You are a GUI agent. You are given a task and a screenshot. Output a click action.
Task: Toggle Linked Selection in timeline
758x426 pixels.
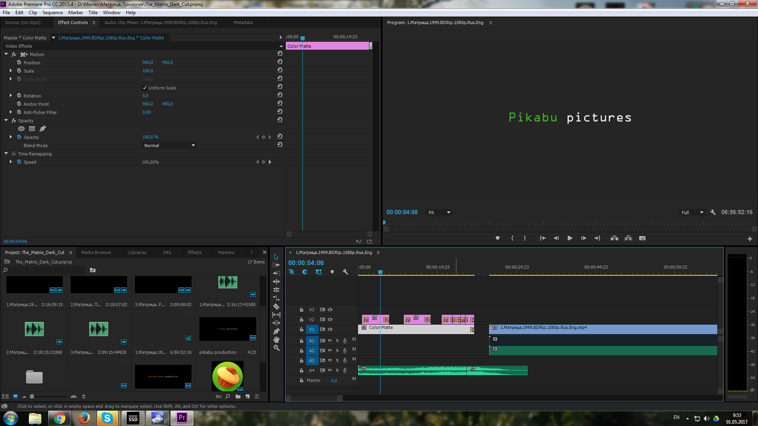coord(318,272)
